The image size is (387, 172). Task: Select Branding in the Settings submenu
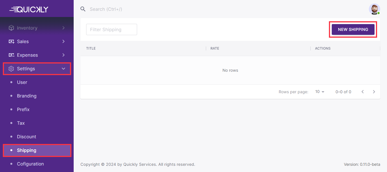tap(27, 96)
